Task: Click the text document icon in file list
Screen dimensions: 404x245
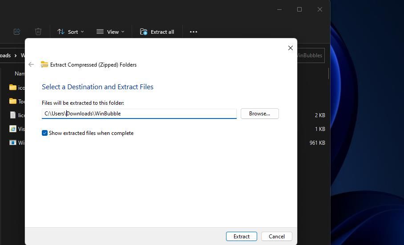Action: point(13,115)
